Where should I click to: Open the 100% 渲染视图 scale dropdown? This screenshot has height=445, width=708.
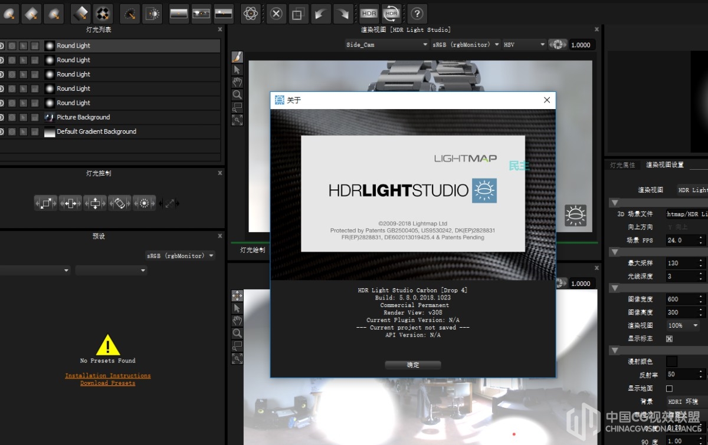683,325
